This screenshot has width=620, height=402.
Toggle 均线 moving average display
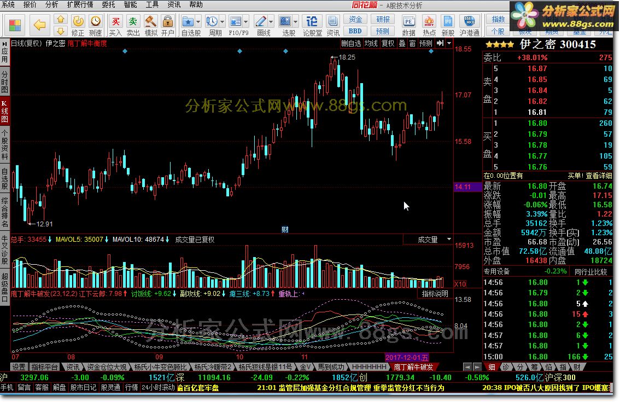coord(371,44)
